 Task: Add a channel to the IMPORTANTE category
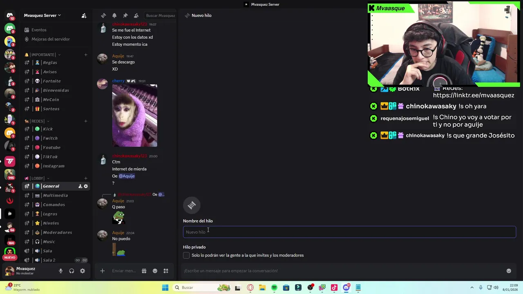[86, 55]
